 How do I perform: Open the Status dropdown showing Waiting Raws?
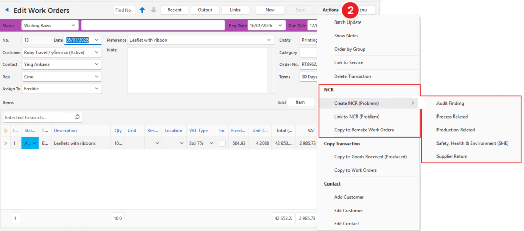tap(75, 25)
